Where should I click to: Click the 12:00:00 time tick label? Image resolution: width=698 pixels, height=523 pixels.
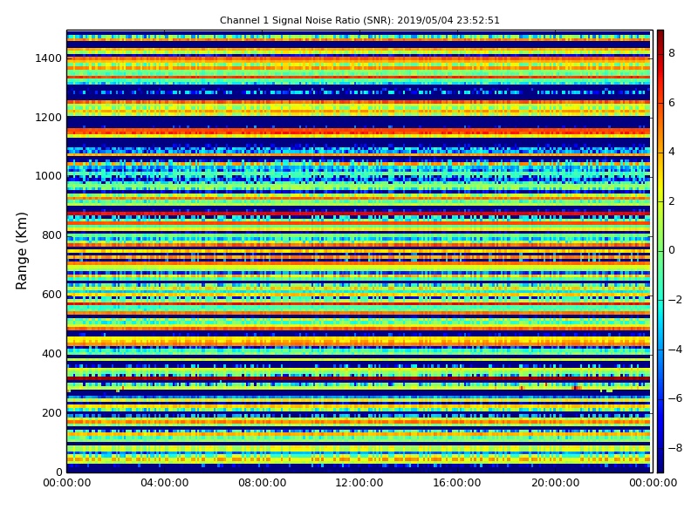pos(359,483)
